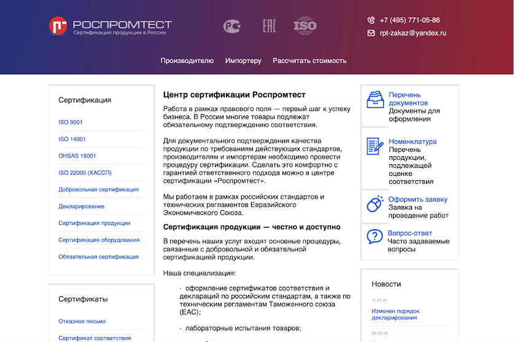This screenshot has height=342, width=514.
Task: Click the email envelope icon
Action: [x=371, y=33]
